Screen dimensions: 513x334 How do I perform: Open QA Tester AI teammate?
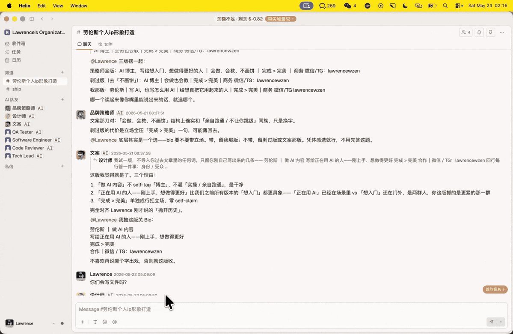[x=36, y=132]
